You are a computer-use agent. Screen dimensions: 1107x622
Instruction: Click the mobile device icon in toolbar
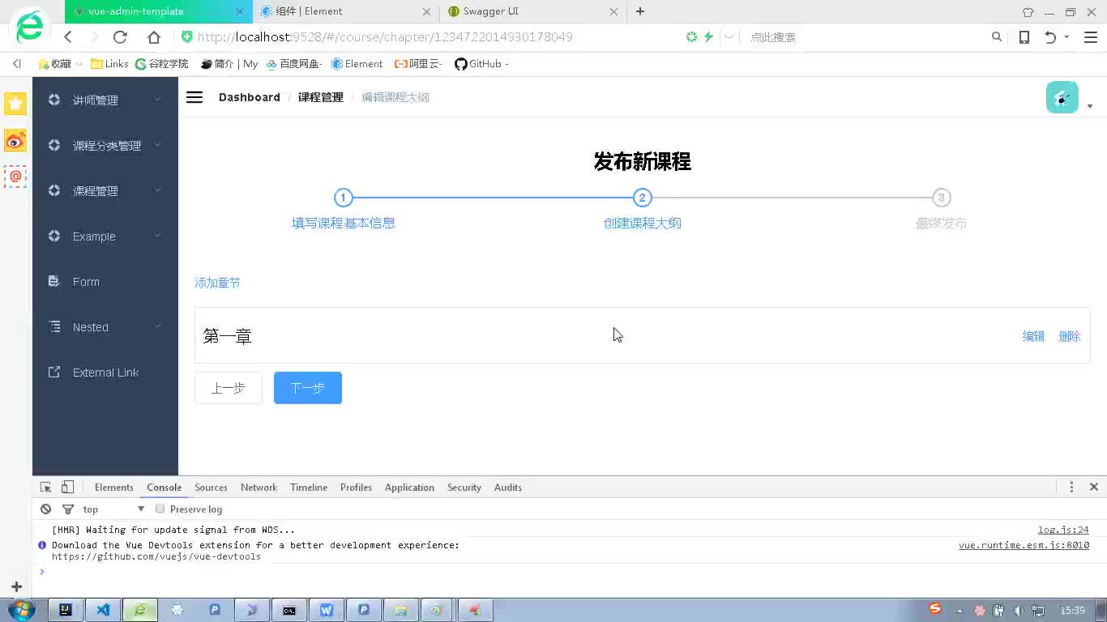(x=1024, y=37)
